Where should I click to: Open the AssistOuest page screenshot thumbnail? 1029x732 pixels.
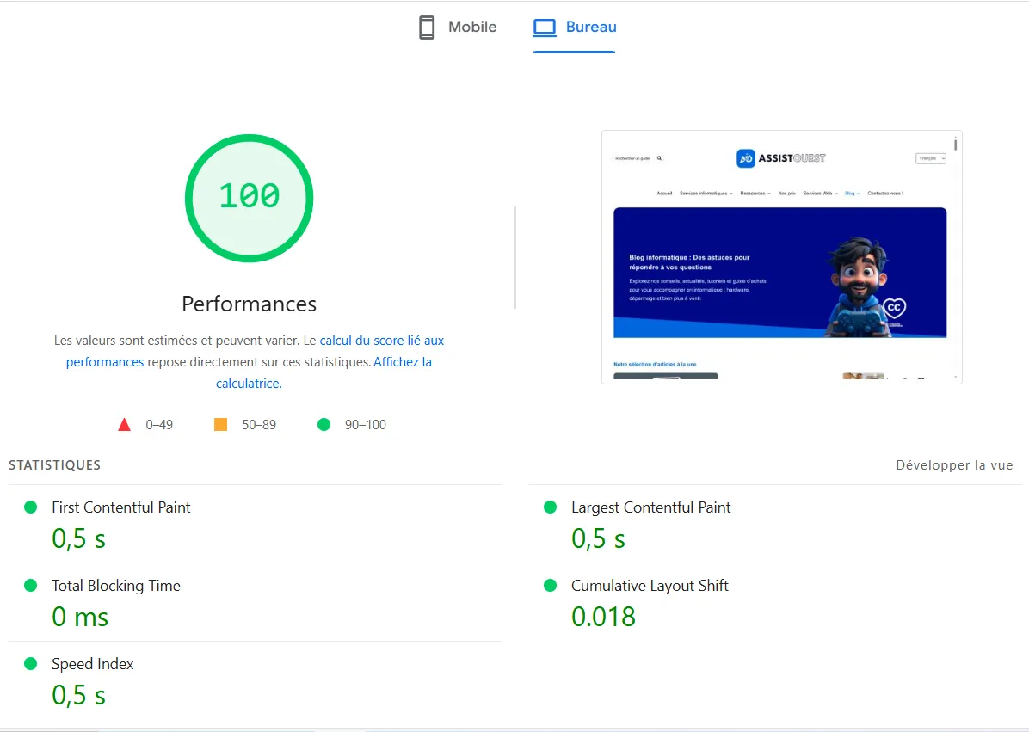click(781, 256)
